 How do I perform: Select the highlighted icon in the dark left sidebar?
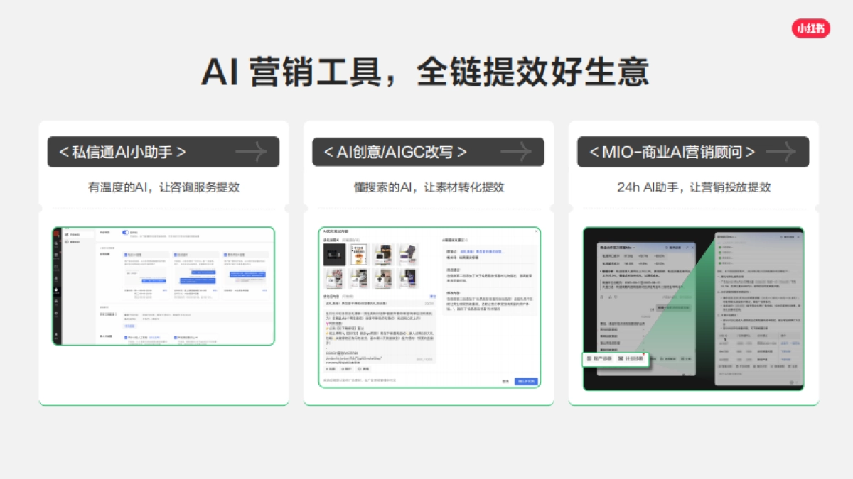click(x=55, y=290)
